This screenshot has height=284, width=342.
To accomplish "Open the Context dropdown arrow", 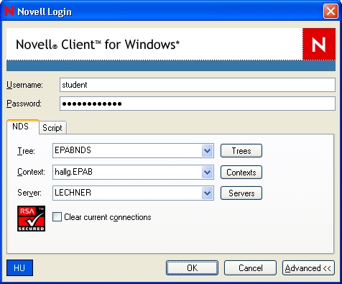I will coord(207,172).
